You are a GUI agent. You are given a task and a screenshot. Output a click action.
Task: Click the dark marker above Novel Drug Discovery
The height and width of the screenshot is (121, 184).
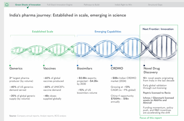tap(144, 65)
